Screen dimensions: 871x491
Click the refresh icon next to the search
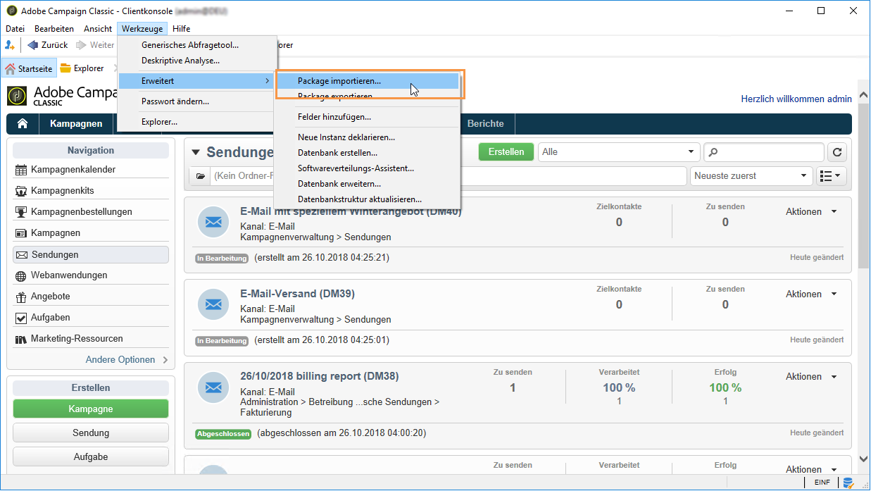pos(837,152)
